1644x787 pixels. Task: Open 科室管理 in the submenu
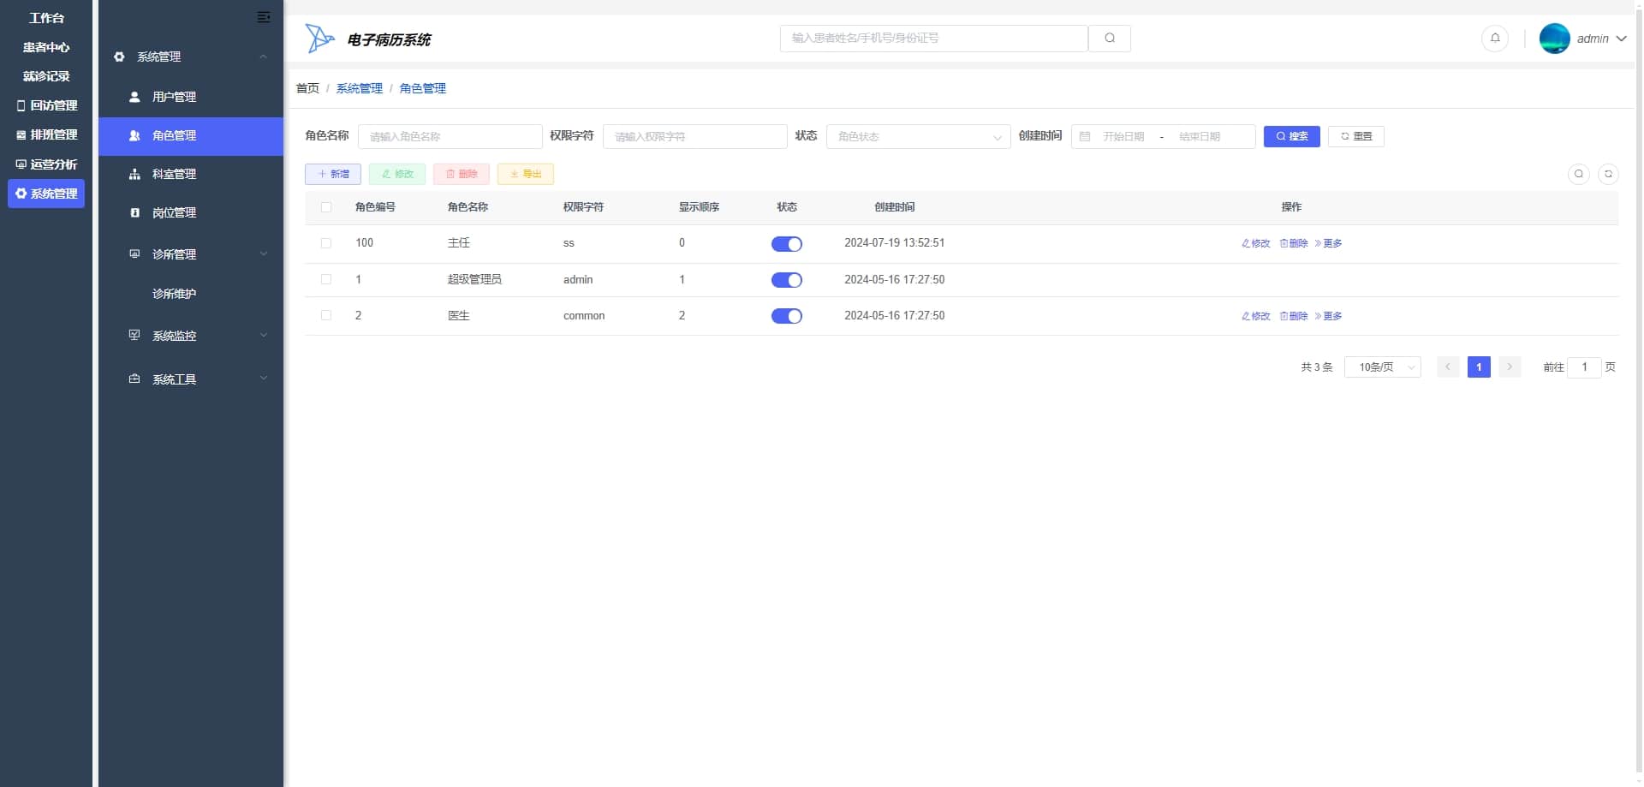(190, 175)
